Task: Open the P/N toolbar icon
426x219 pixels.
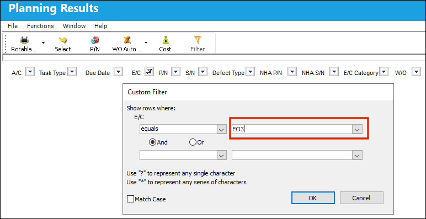Action: point(95,40)
